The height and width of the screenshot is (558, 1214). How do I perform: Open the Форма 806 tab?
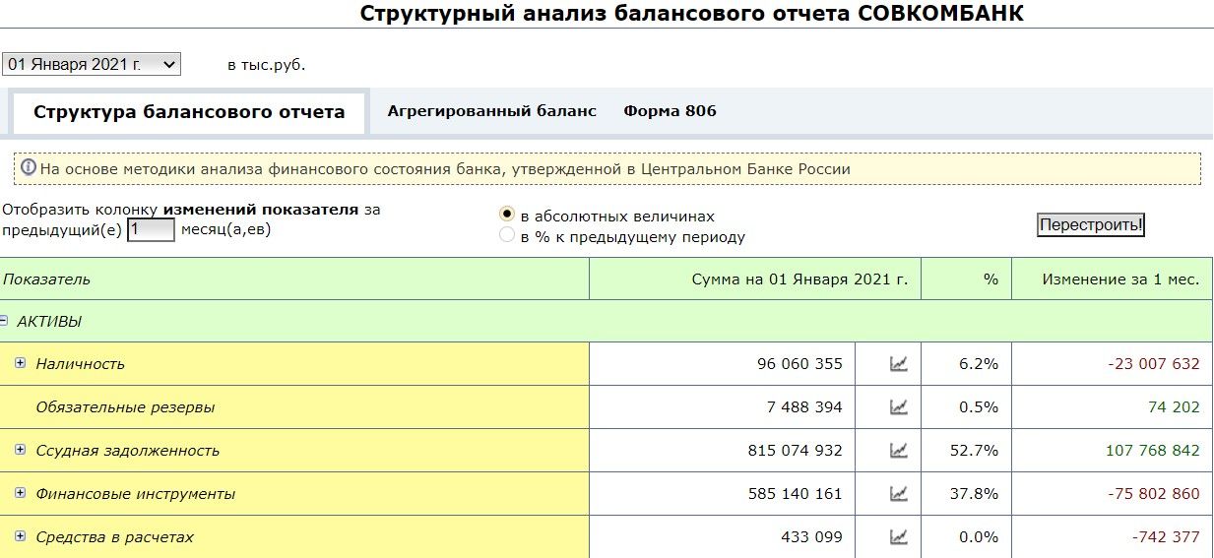pyautogui.click(x=670, y=111)
